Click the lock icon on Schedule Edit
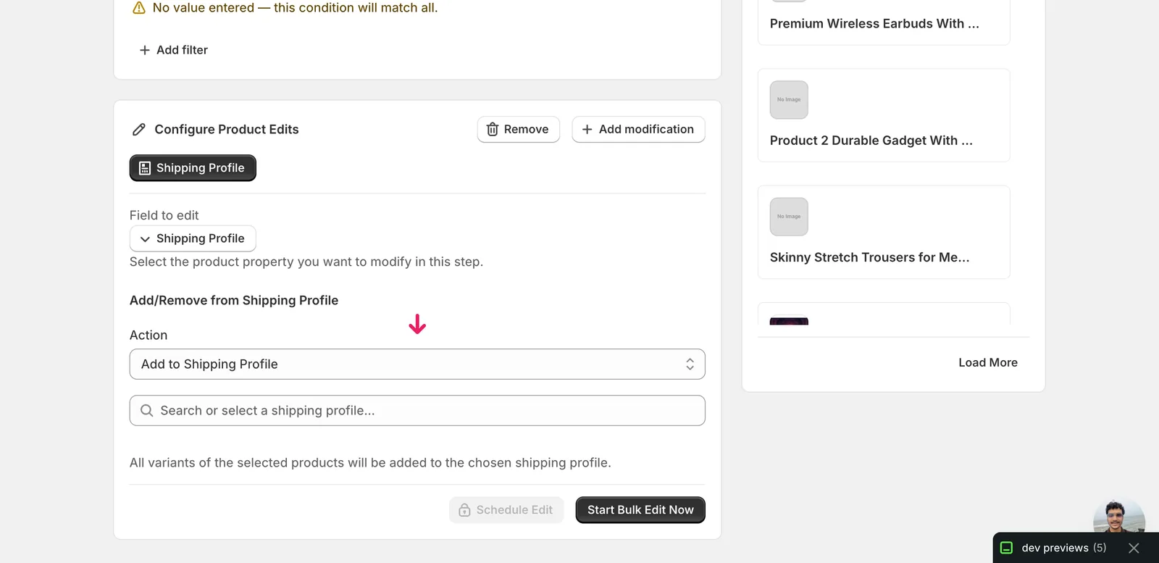Image resolution: width=1159 pixels, height=563 pixels. (465, 510)
